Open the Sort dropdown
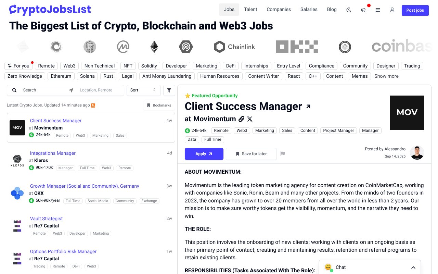 coord(143,90)
